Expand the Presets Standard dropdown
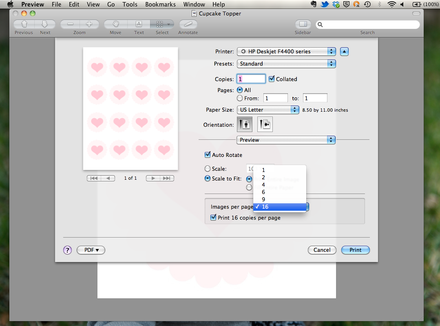Screen dimensions: 440x326 coord(286,64)
